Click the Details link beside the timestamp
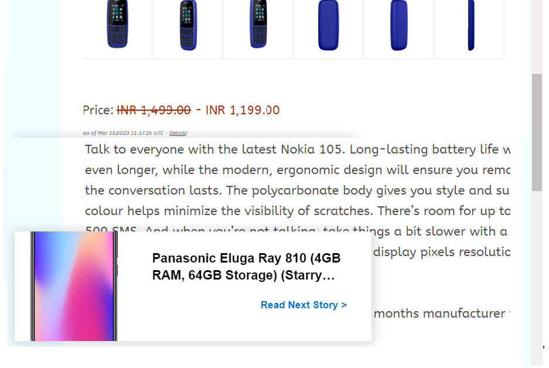Image resolution: width=549 pixels, height=368 pixels. click(x=178, y=133)
